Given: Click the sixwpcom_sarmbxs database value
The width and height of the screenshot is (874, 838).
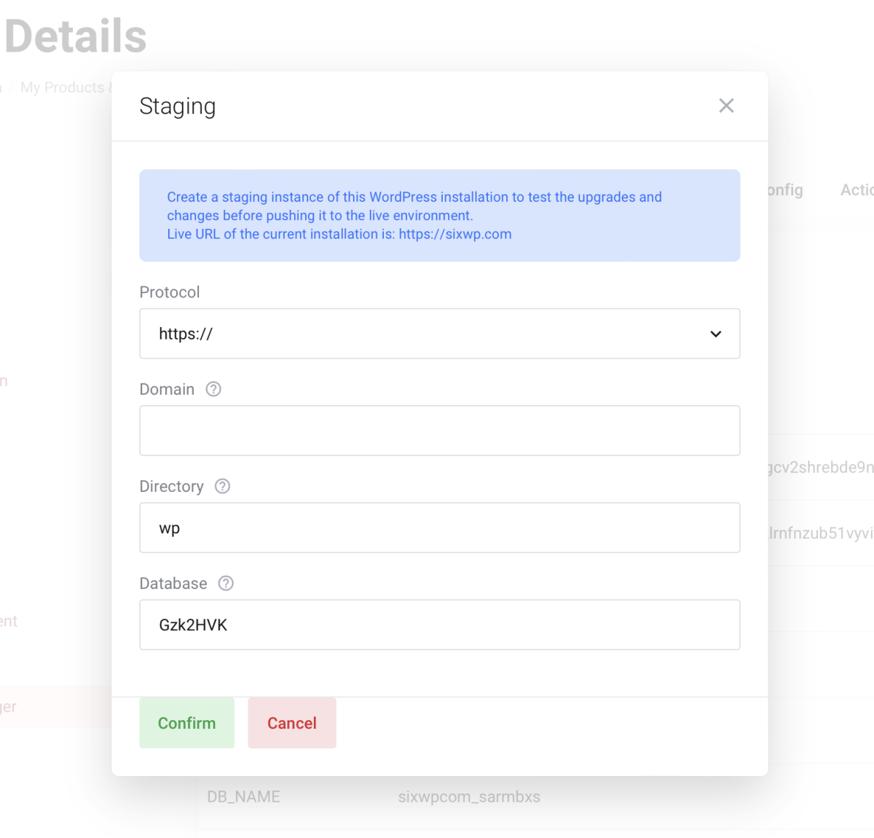Looking at the screenshot, I should pos(469,796).
